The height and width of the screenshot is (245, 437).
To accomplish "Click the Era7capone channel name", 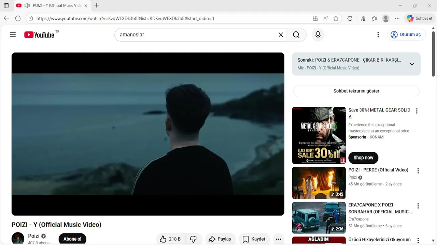I will tap(358, 219).
